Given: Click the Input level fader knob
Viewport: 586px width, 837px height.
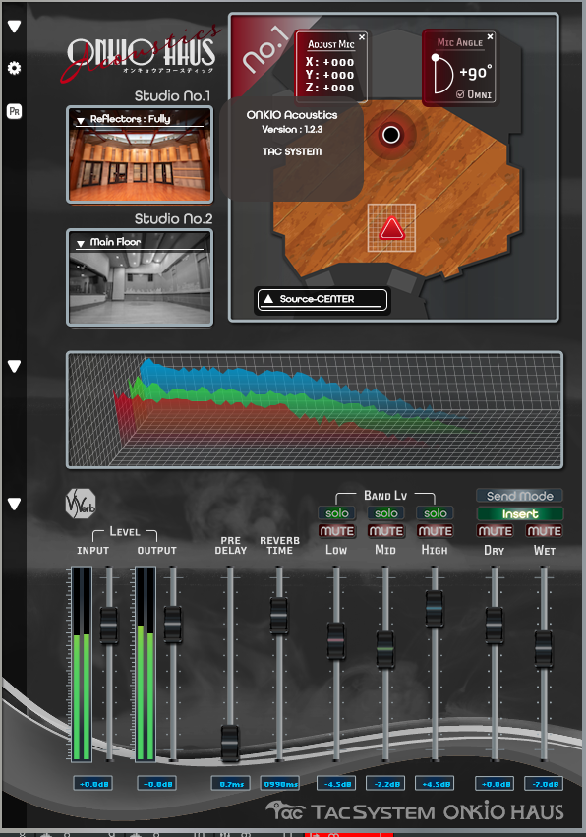Looking at the screenshot, I should (x=109, y=625).
